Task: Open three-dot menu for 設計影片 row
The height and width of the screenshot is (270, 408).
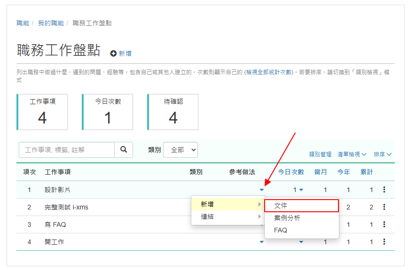Action: coord(384,190)
